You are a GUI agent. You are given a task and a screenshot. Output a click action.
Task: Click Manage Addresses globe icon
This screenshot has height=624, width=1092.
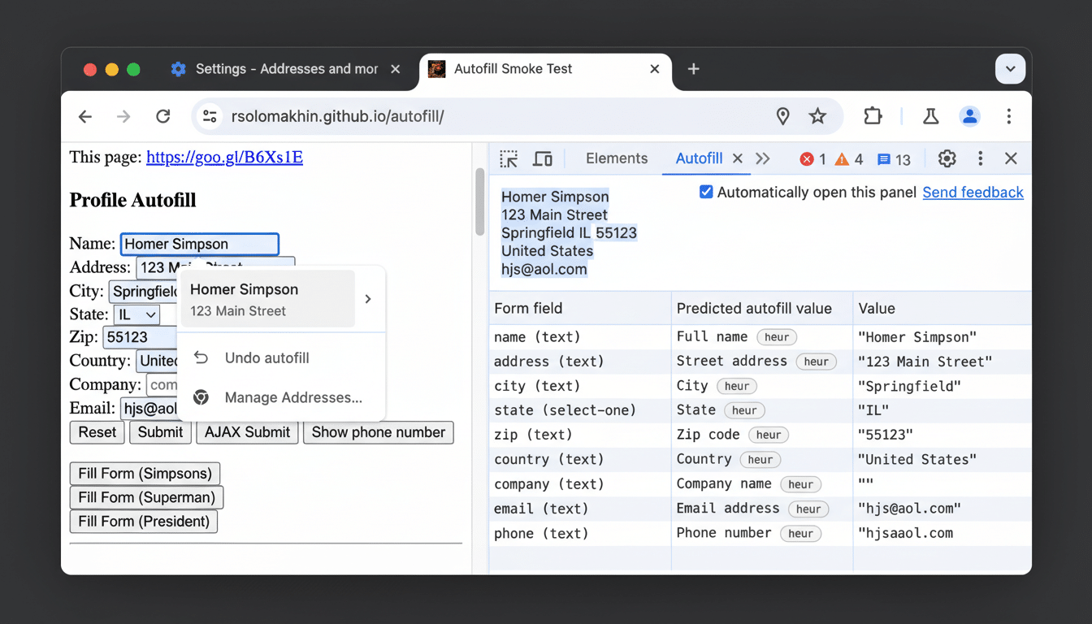point(200,397)
